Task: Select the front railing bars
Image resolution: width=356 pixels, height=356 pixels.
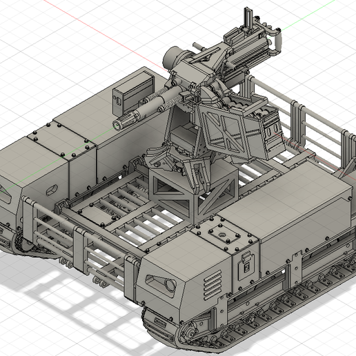Action: [x=78, y=239]
